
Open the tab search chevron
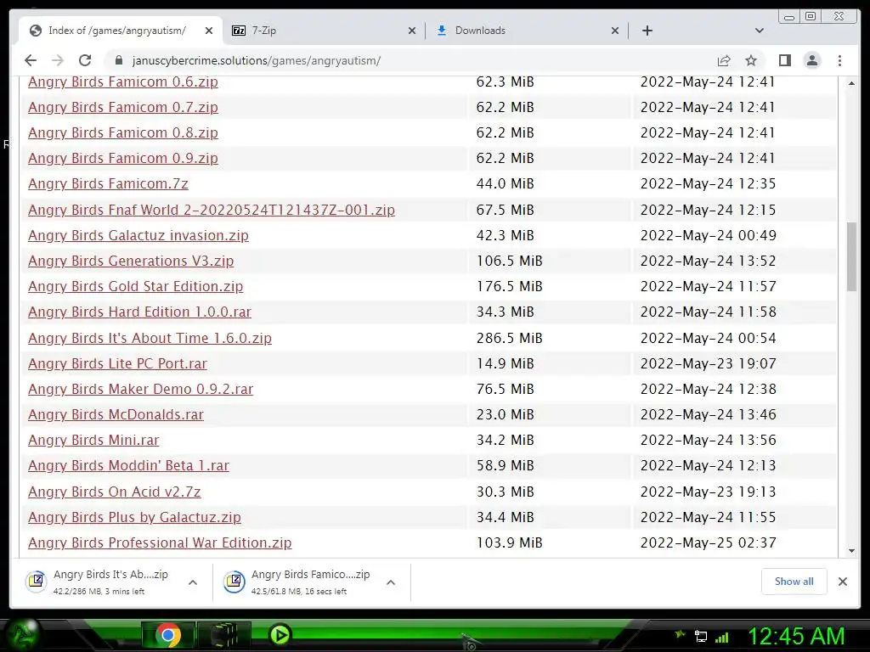(x=760, y=31)
